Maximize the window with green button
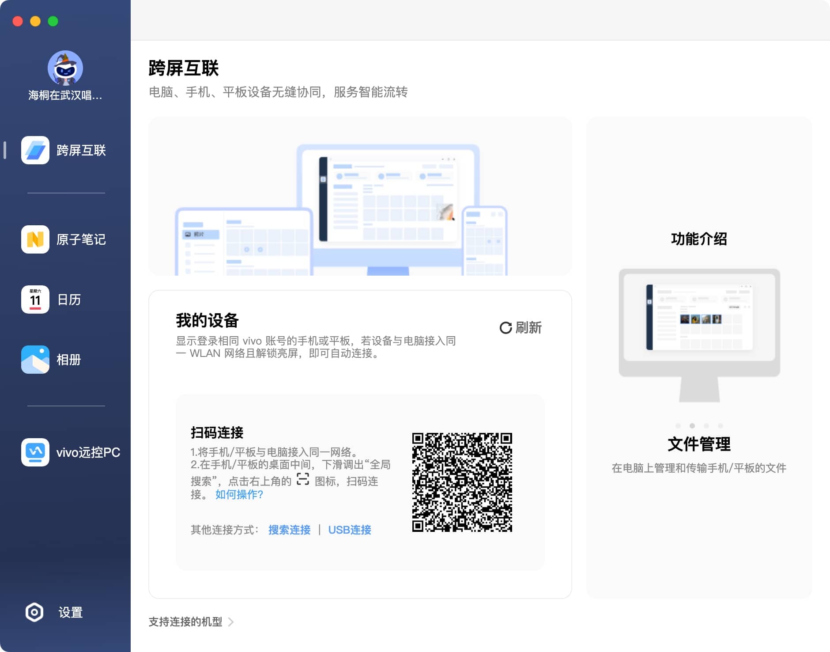Viewport: 830px width, 652px height. click(53, 21)
